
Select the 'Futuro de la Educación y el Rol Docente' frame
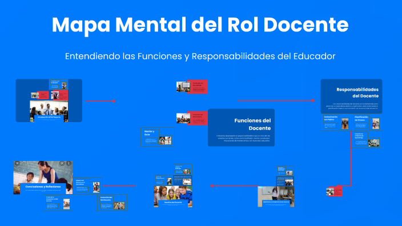[58, 203]
